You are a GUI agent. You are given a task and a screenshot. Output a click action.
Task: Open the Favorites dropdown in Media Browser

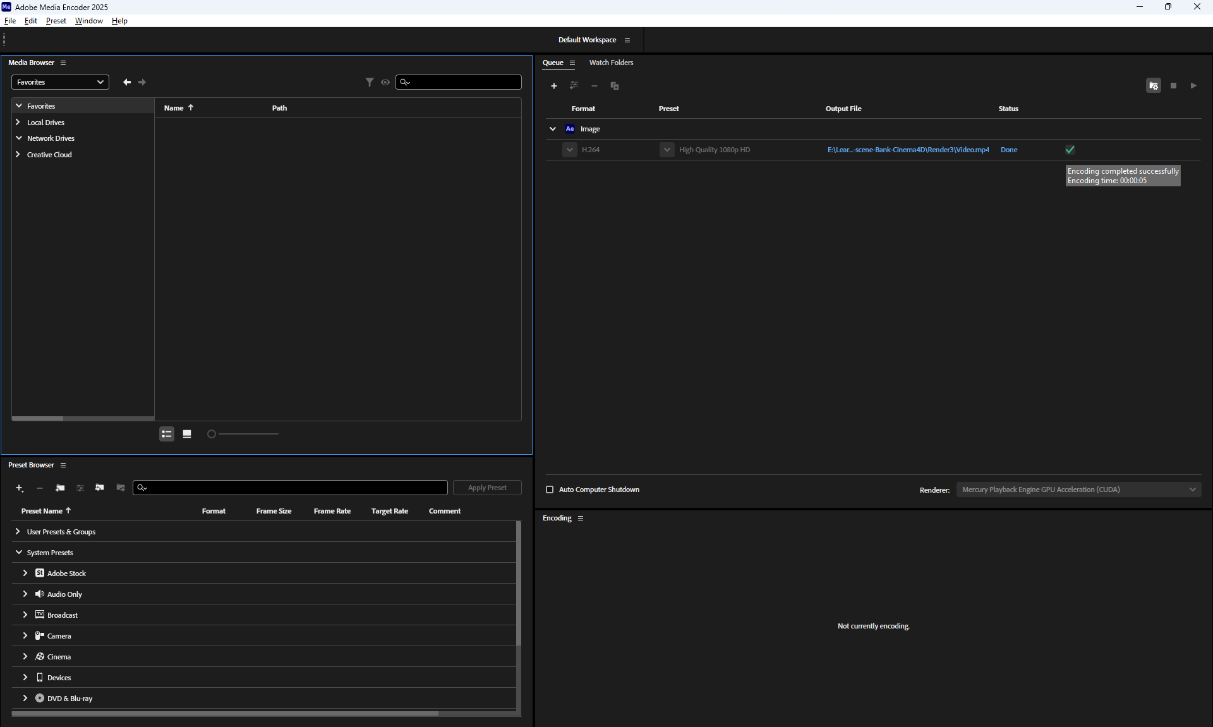click(60, 82)
